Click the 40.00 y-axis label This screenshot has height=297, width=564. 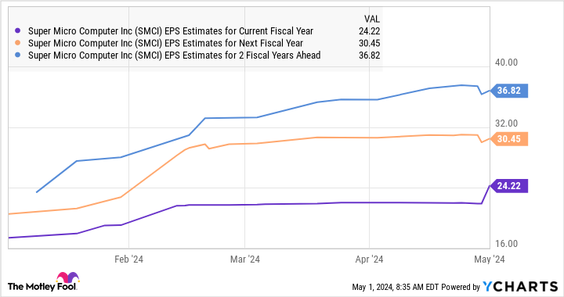click(507, 63)
